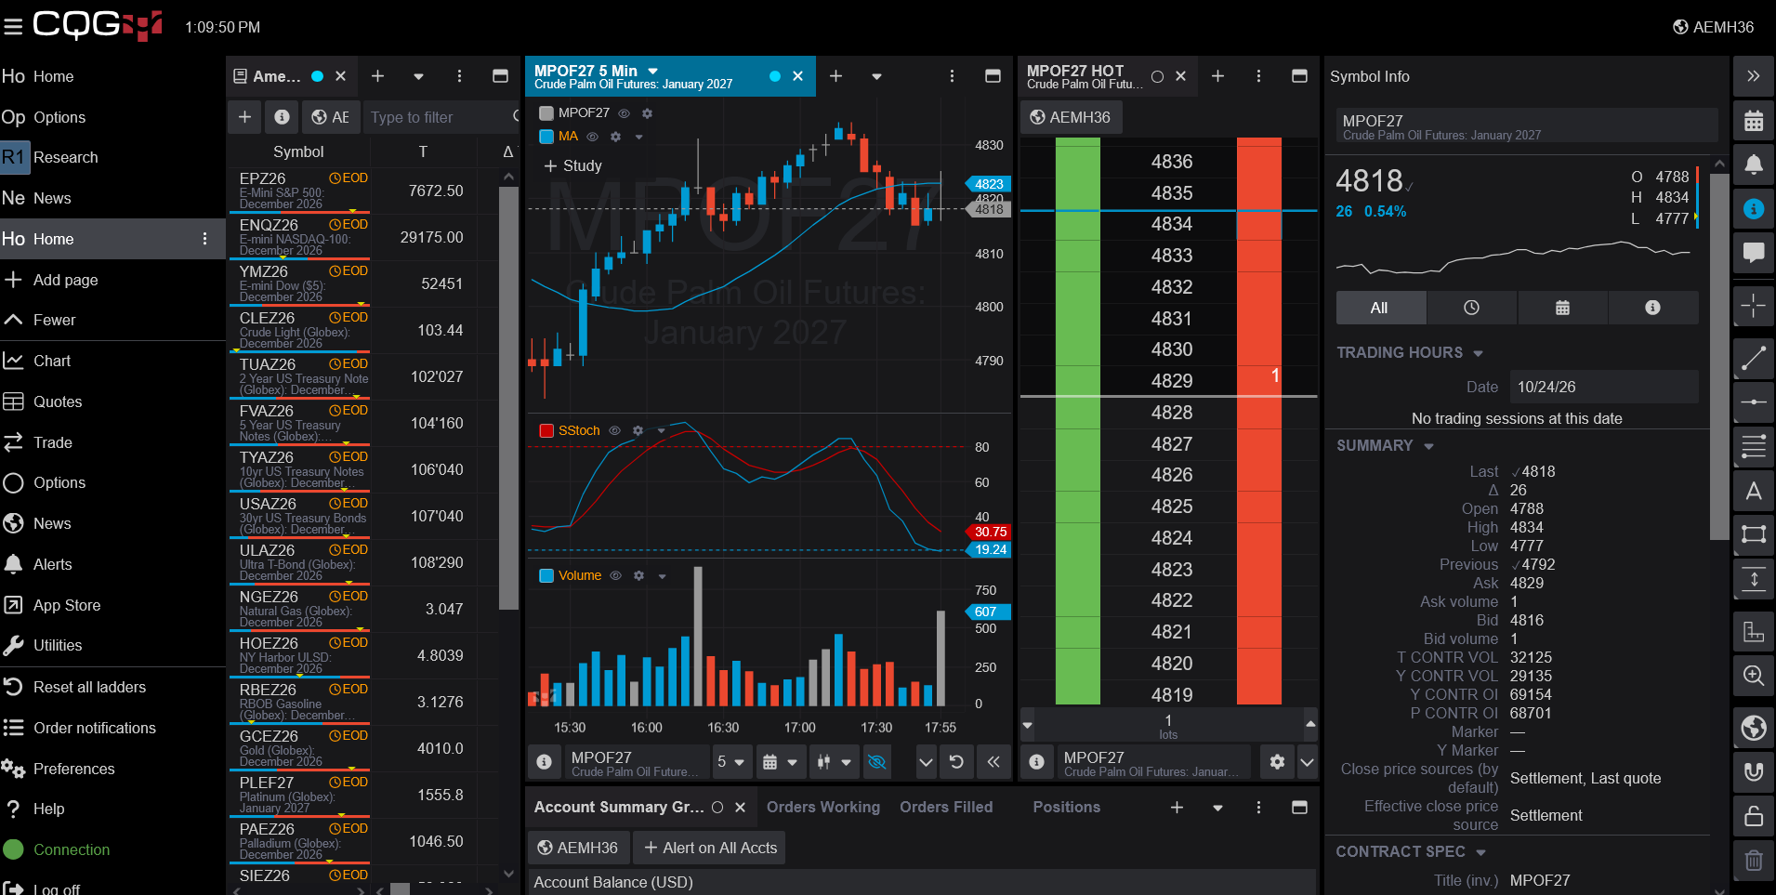Open the HOT ladder settings gear
This screenshot has height=895, width=1776.
tap(1277, 762)
